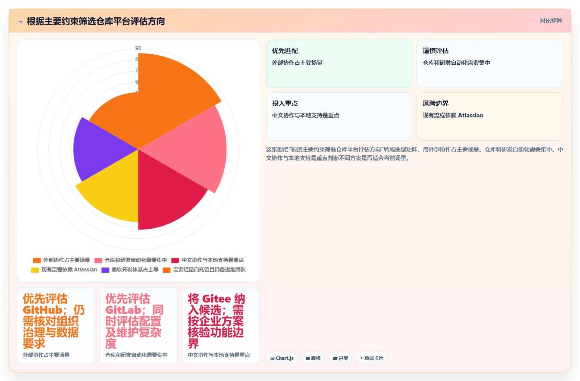Click 现有流程依赖 Atlassian text in 风险边界 card
The width and height of the screenshot is (580, 381).
tap(453, 115)
